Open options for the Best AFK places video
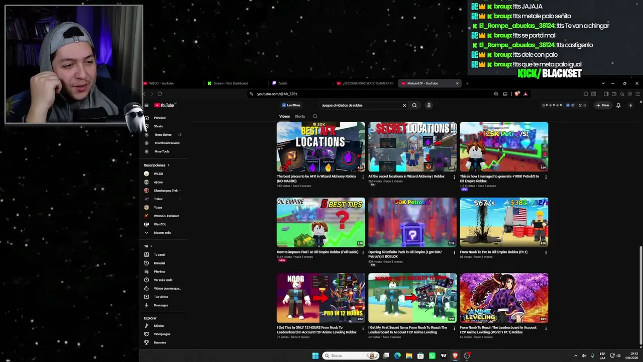 363,177
